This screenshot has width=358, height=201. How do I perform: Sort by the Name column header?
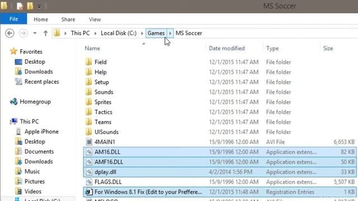[92, 49]
